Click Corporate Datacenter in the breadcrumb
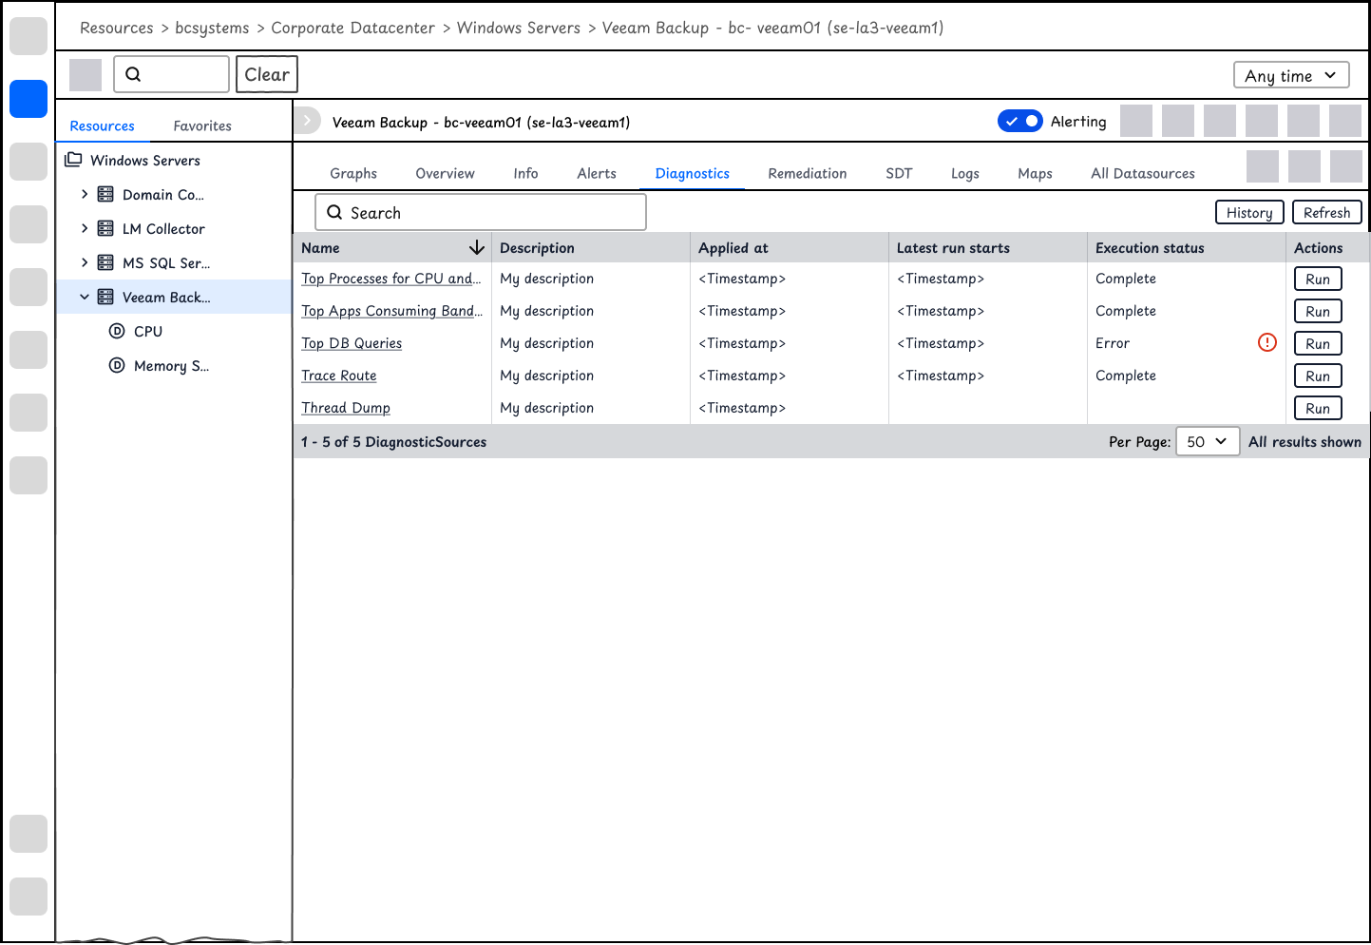1371x945 pixels. coord(352,28)
